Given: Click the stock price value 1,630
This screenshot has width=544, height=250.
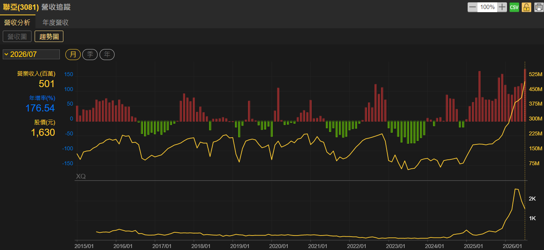Looking at the screenshot, I should click(43, 133).
